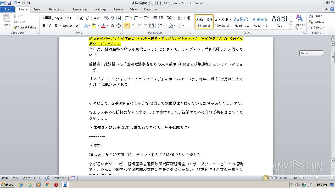Click the Windows Start button
The image size is (335, 188).
tap(7, 185)
